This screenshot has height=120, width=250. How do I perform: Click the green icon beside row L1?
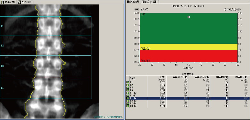click(128, 82)
